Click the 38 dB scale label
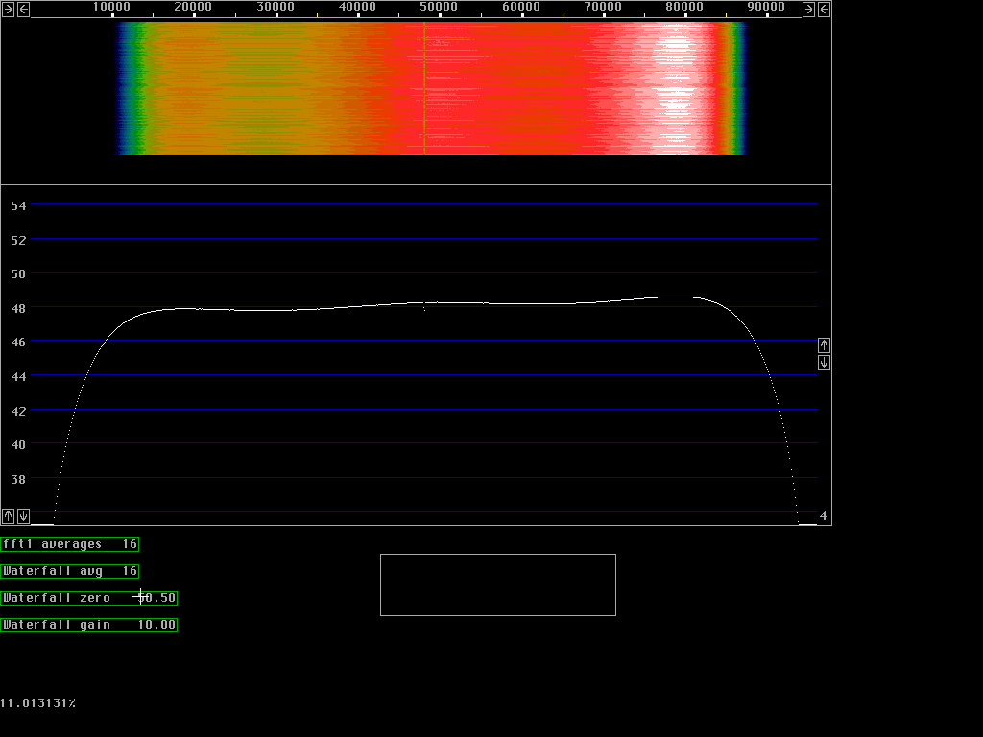This screenshot has width=983, height=737. (x=19, y=480)
